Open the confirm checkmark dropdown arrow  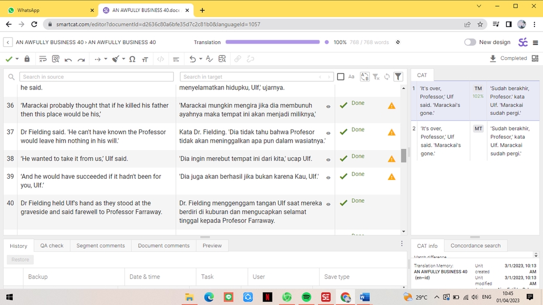point(17,59)
